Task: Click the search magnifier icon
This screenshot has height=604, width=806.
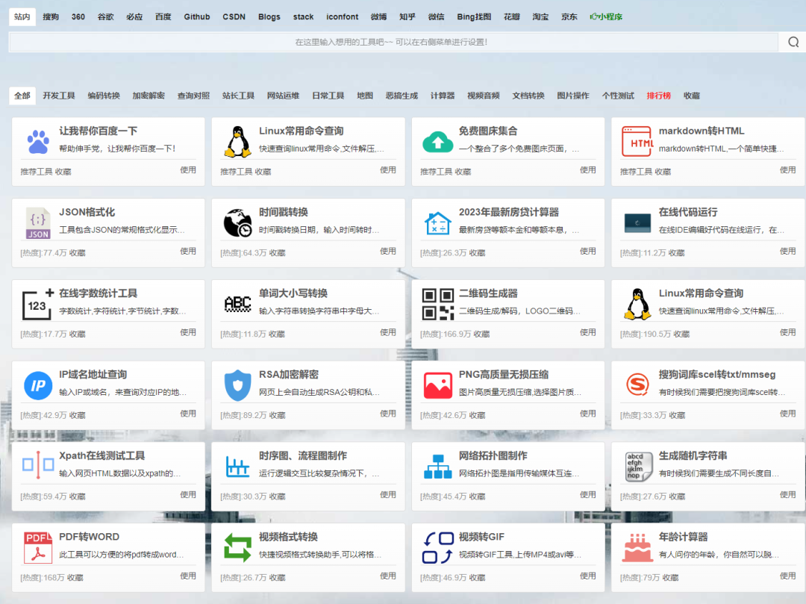Action: 793,43
